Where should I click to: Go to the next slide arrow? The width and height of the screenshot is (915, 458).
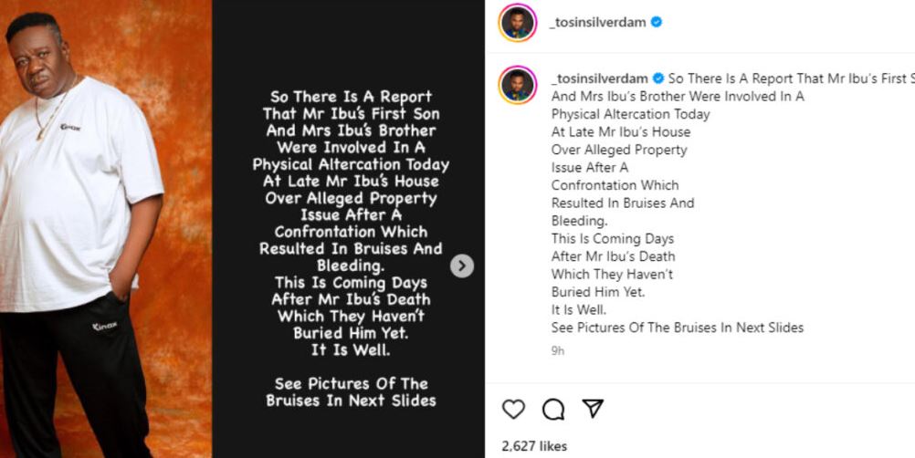click(462, 265)
